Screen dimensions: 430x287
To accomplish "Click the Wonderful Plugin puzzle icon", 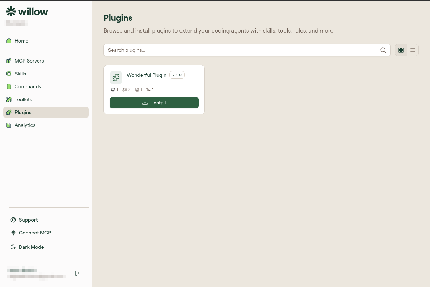I will [116, 78].
